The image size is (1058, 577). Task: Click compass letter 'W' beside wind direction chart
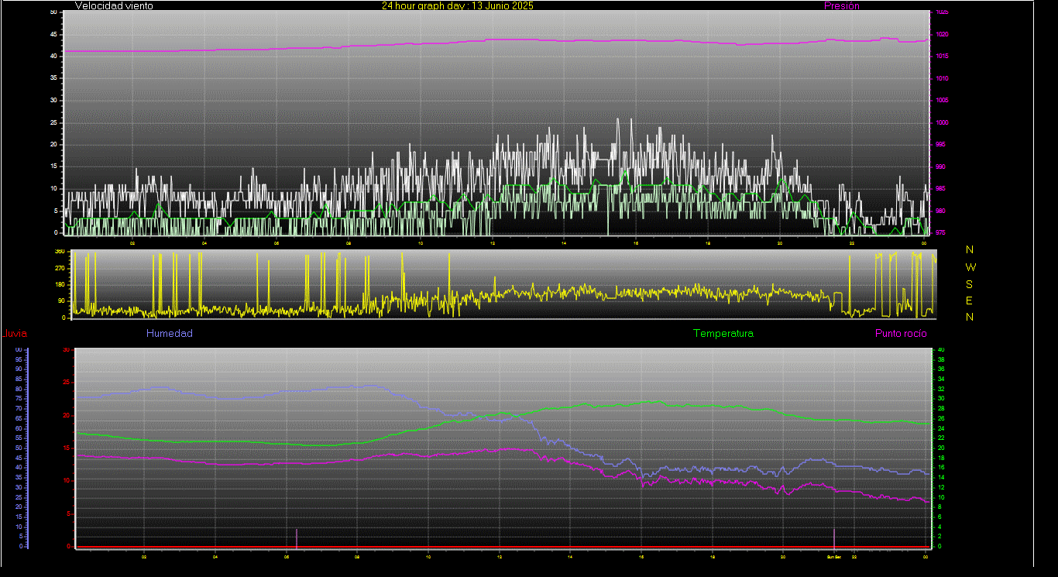(970, 267)
